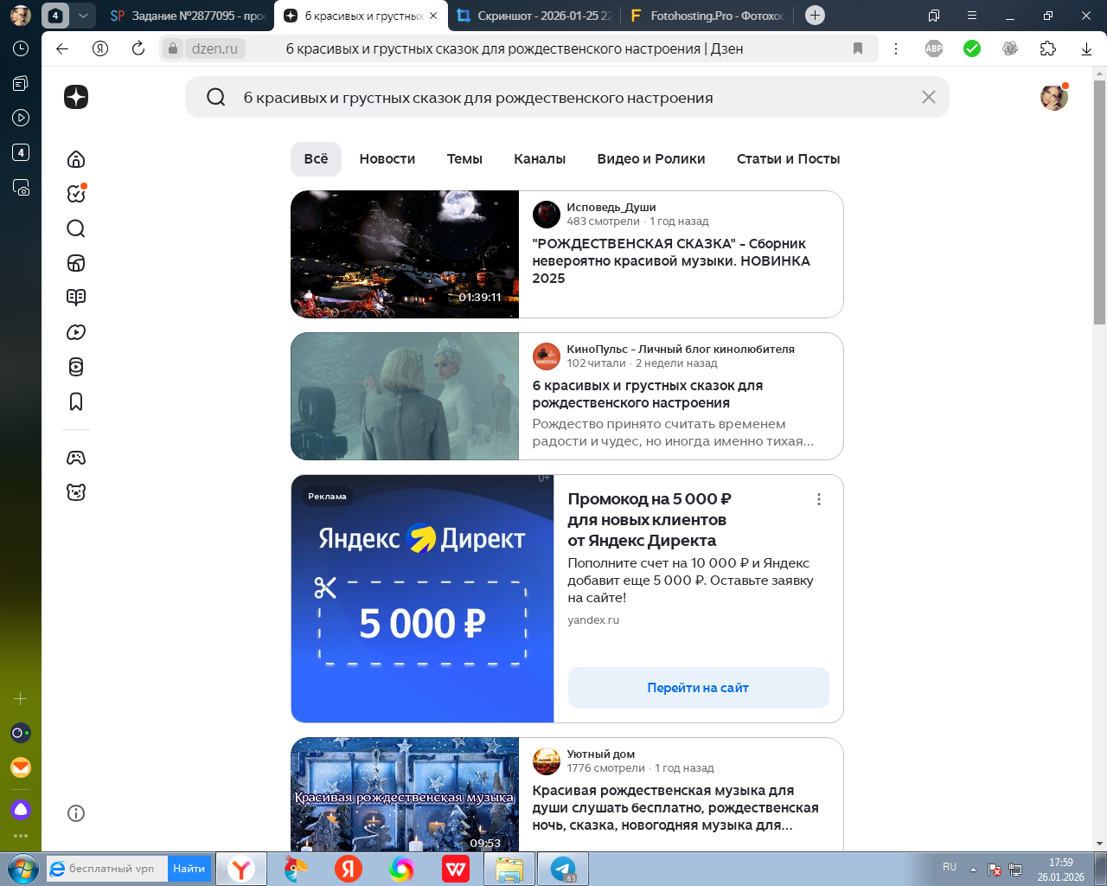This screenshot has width=1107, height=886.
Task: Open the browser downloads panel
Action: pyautogui.click(x=1086, y=48)
